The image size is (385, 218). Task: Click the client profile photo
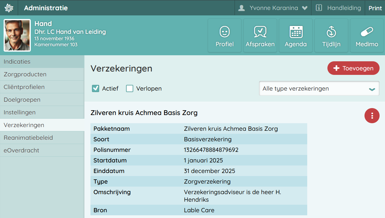(x=17, y=35)
